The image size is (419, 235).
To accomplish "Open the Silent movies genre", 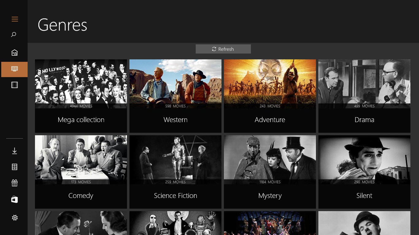I will tap(364, 172).
